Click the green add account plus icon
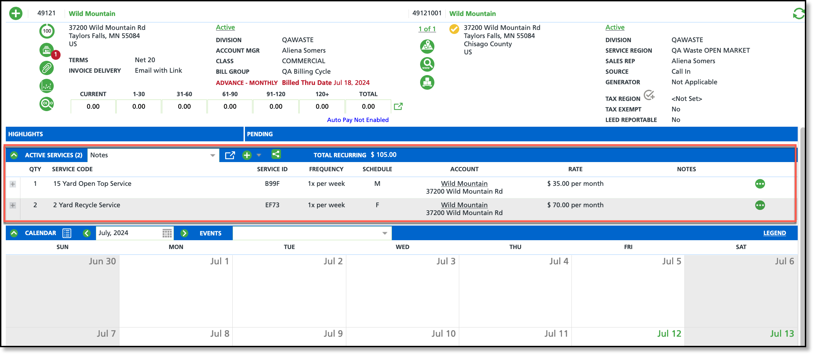 point(16,14)
